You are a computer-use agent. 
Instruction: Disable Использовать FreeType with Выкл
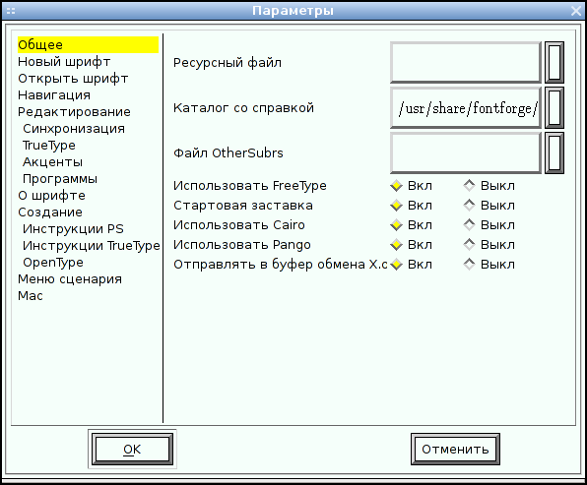pos(489,186)
